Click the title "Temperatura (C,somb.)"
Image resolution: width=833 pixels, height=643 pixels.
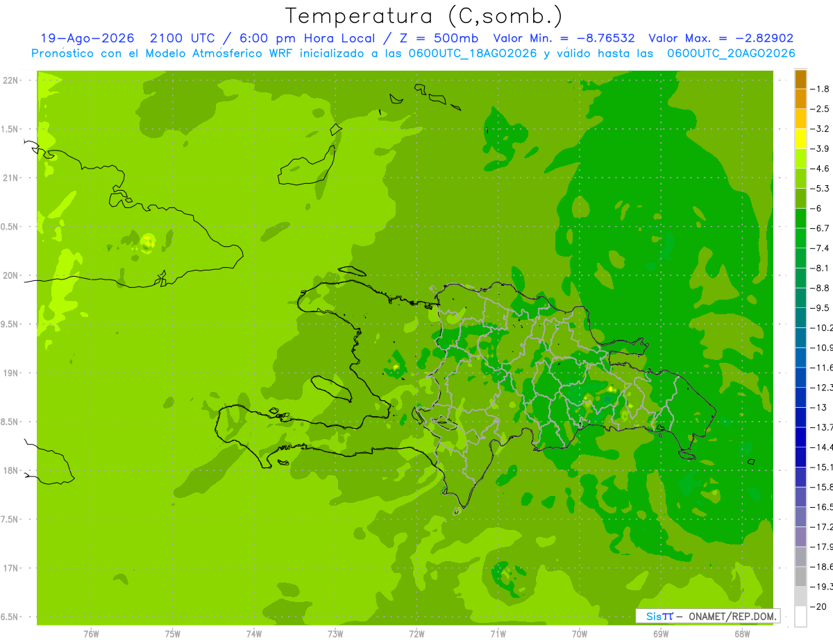[x=424, y=17]
